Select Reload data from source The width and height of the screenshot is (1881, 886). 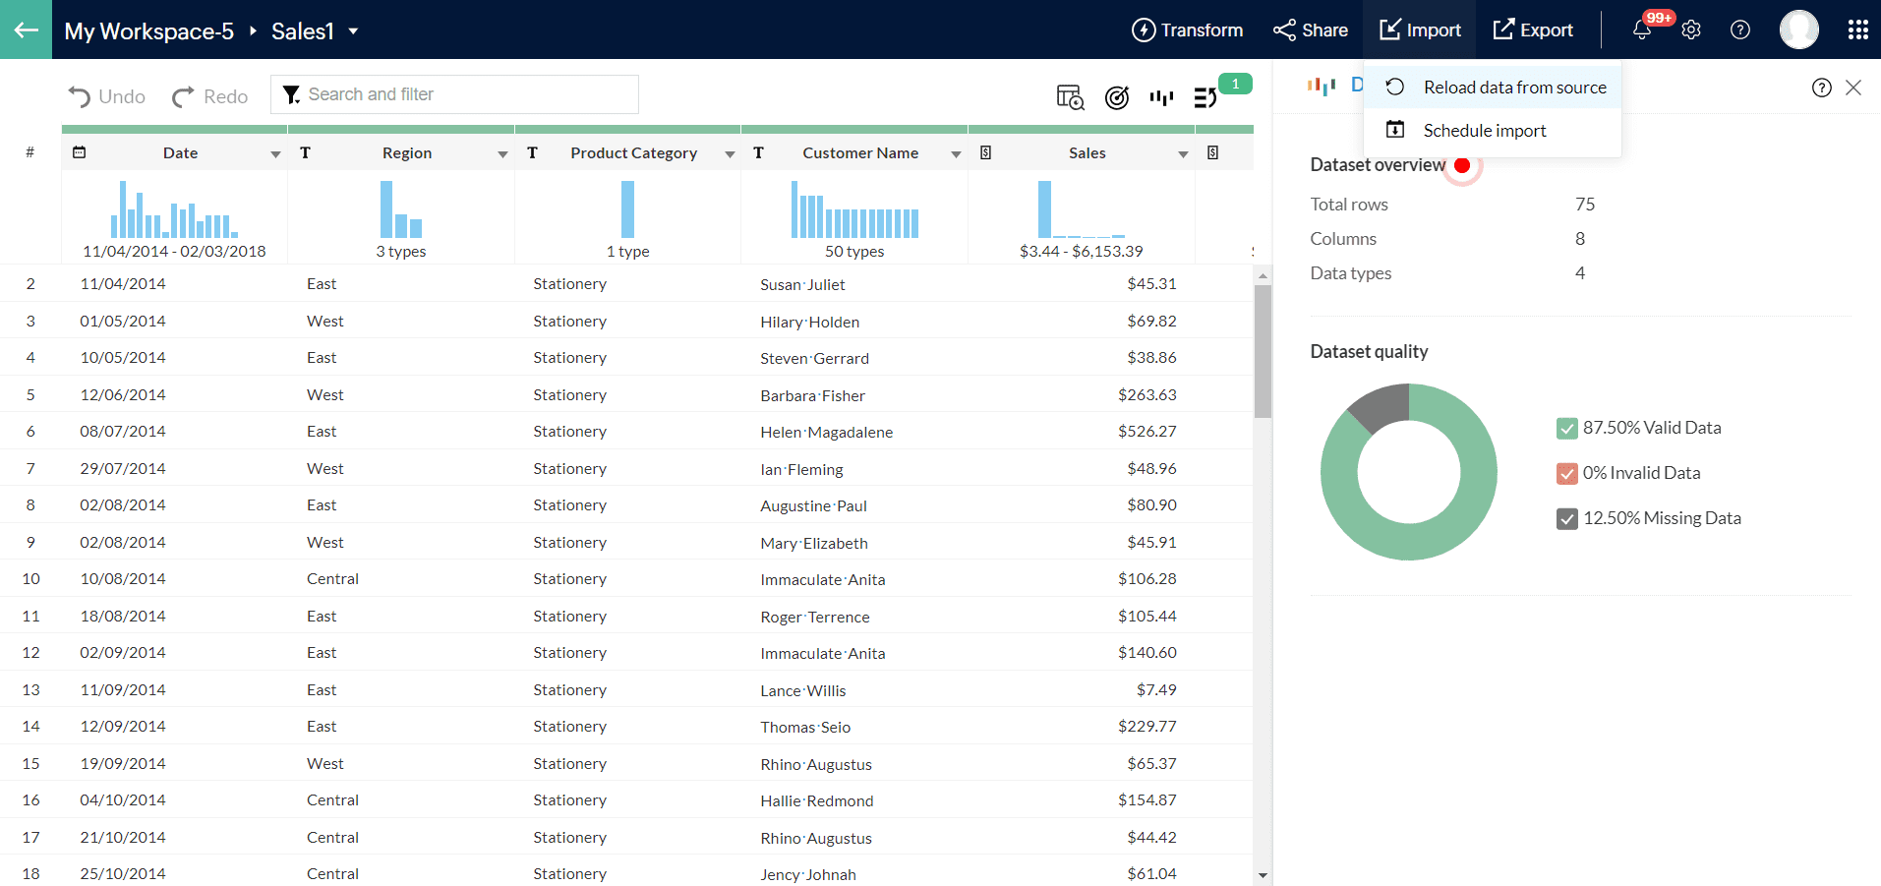tap(1514, 88)
